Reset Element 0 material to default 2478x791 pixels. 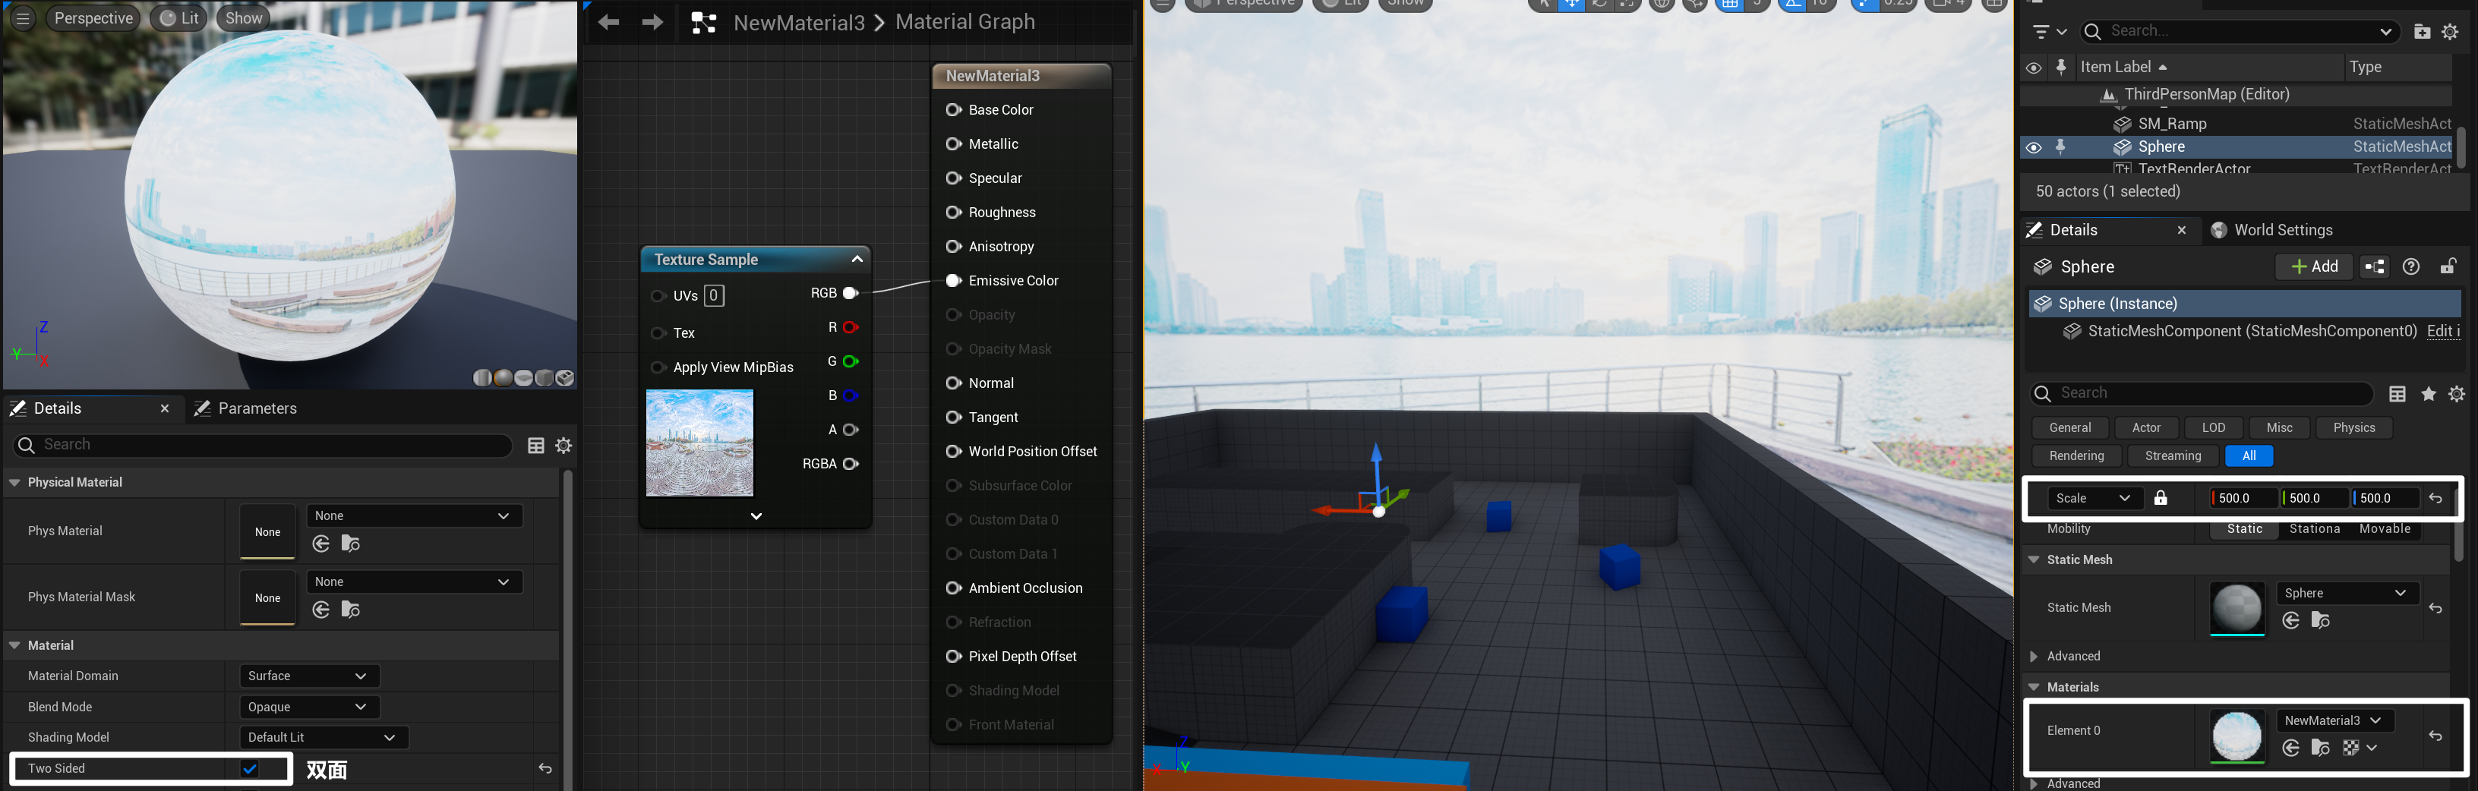coord(2435,736)
